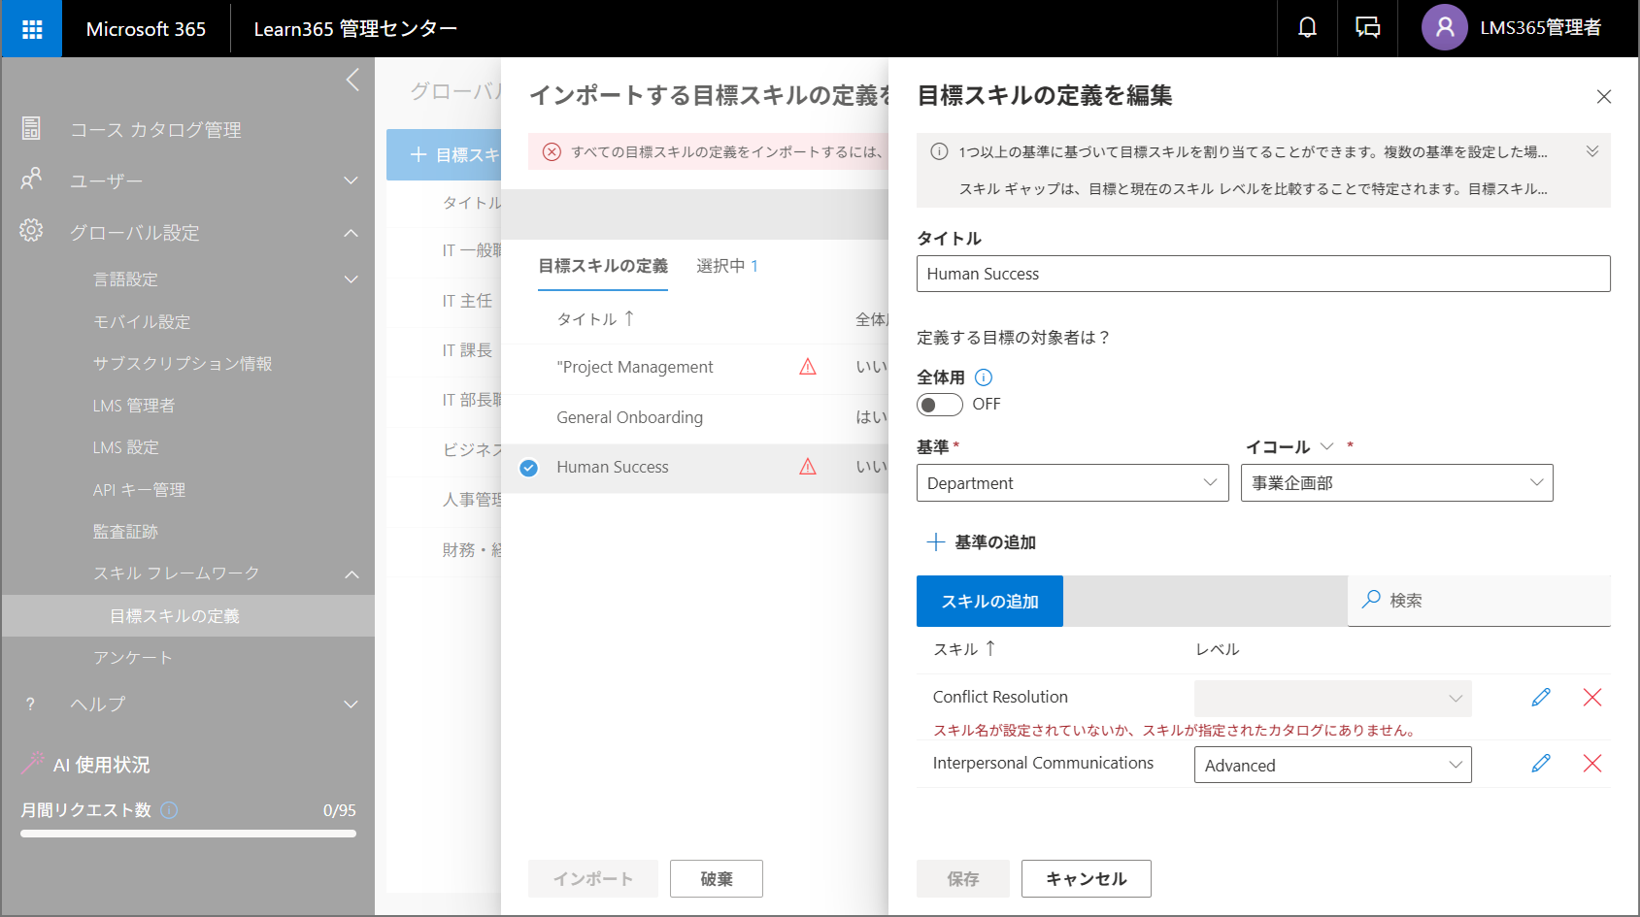Select the General Onboarding row

click(695, 417)
